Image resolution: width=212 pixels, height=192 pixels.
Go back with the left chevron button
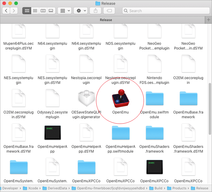tap(6, 11)
